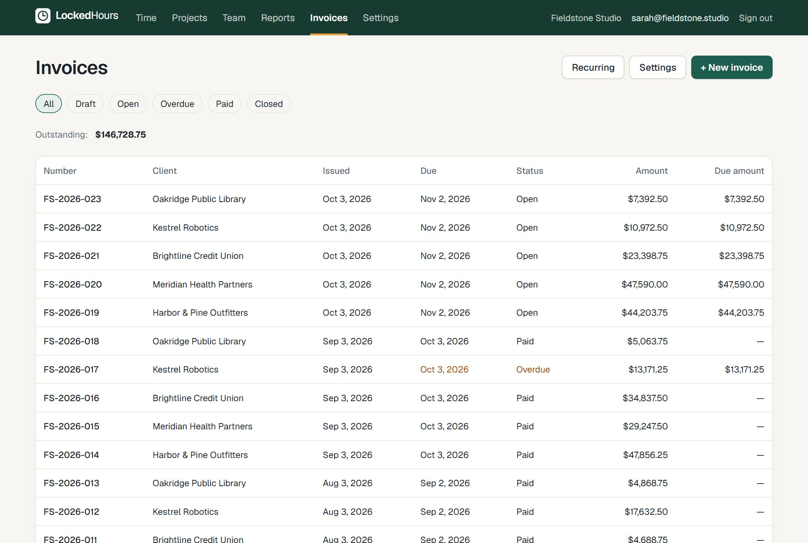Open invoice FS-2026-014
This screenshot has width=808, height=543.
(x=72, y=455)
